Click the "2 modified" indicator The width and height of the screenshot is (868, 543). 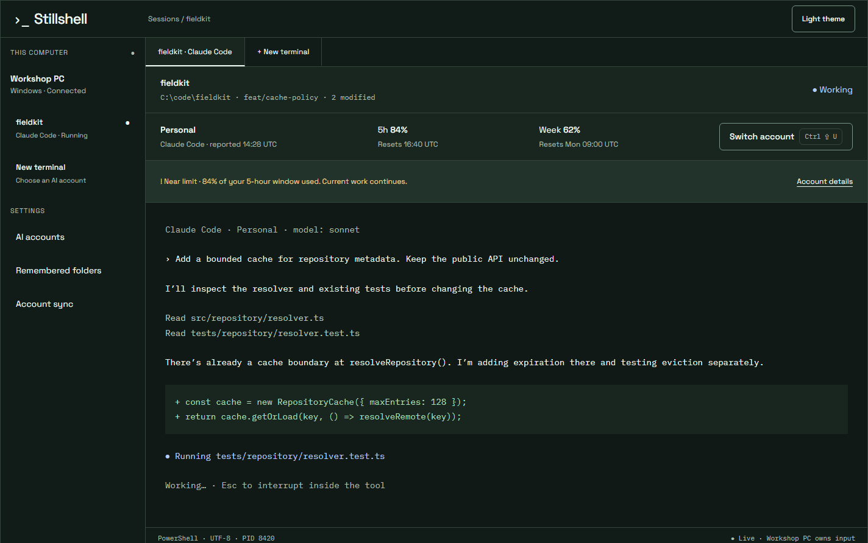354,97
